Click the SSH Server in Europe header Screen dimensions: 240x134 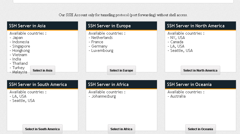pos(122,26)
